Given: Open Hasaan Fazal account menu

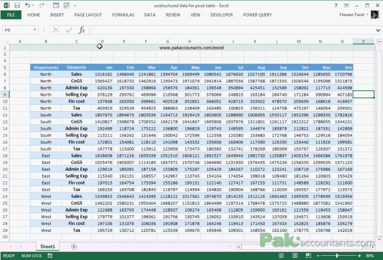Looking at the screenshot, I should click(x=354, y=15).
